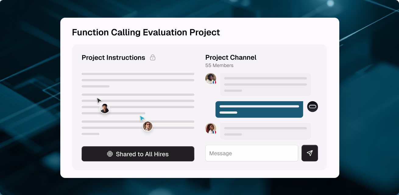
Task: Expand the Project Channel header
Action: (x=231, y=57)
